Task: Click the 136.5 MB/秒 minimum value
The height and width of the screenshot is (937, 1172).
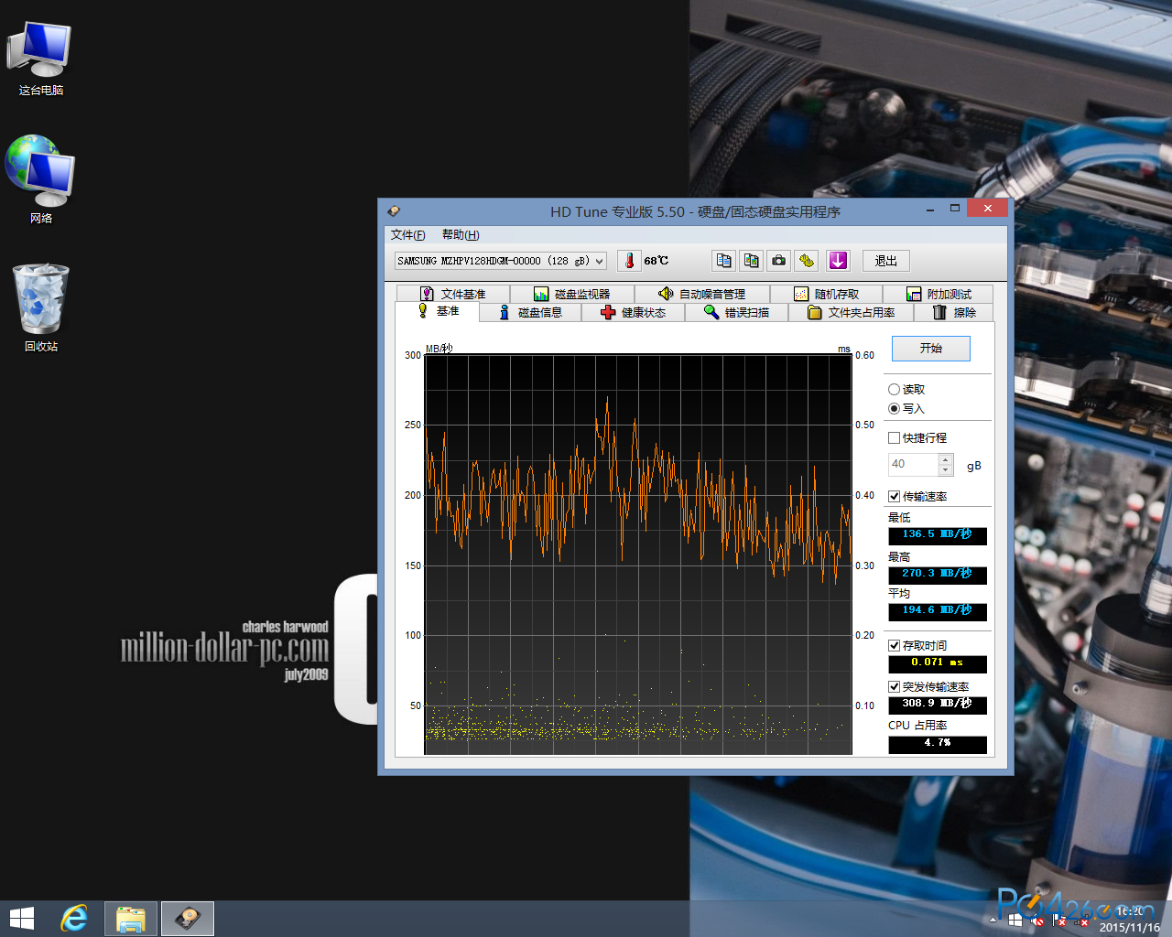Action: pyautogui.click(x=938, y=535)
